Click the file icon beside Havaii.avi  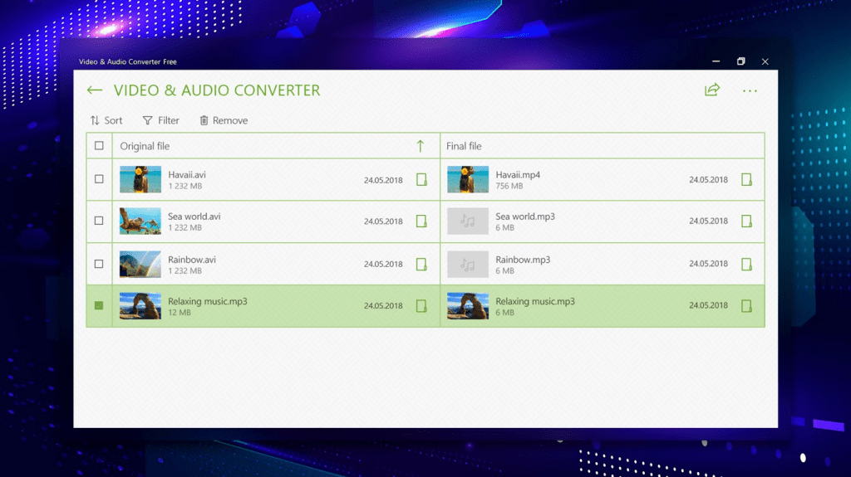(421, 179)
